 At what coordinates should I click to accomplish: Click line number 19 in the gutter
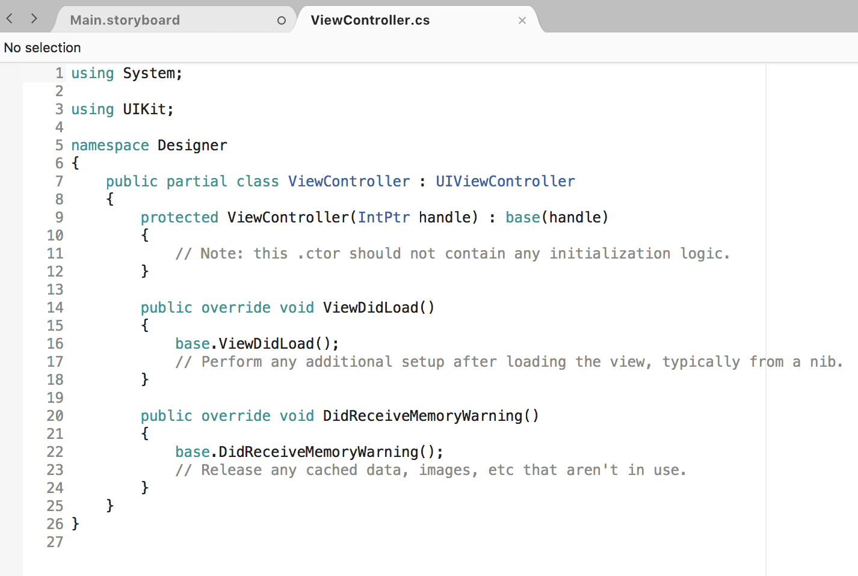point(55,398)
